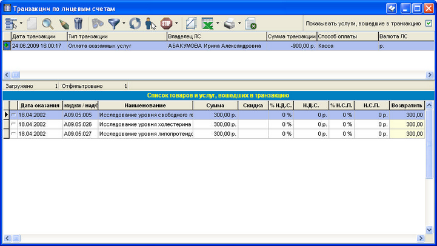Click the circular arrows refresh icon
This screenshot has width=437, height=246.
click(x=135, y=24)
